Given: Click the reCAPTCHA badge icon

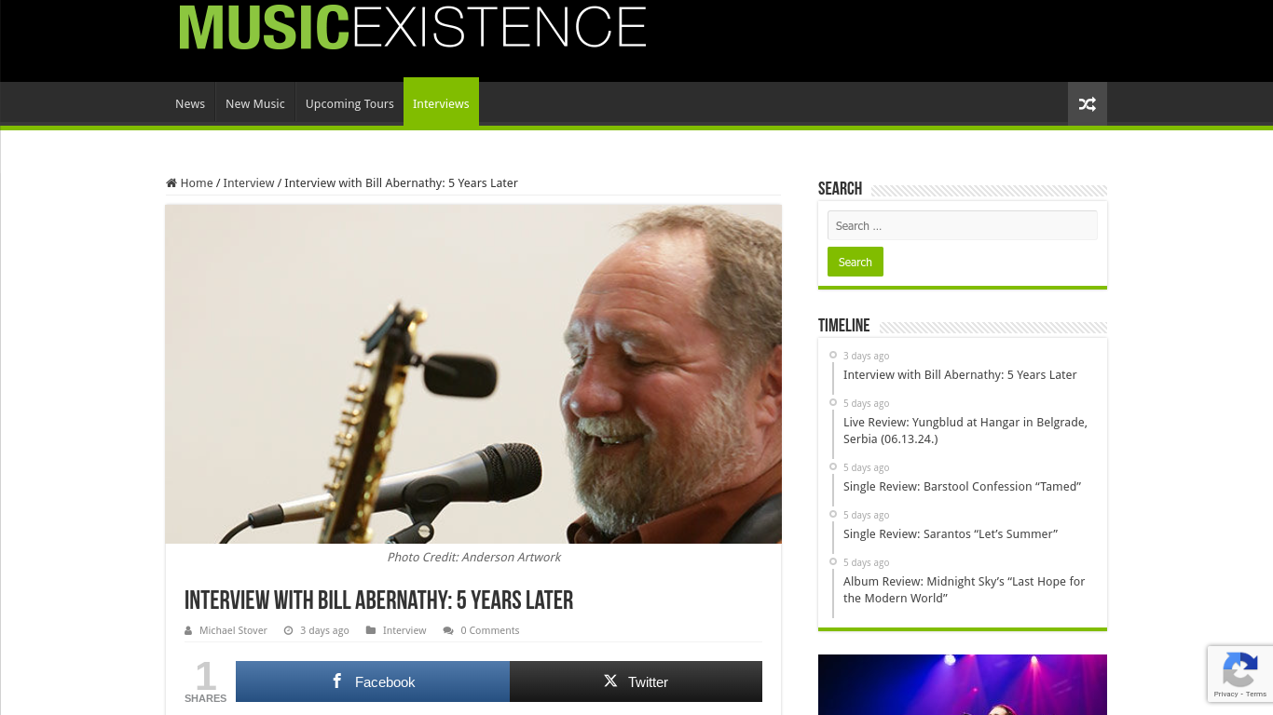Looking at the screenshot, I should tap(1239, 669).
